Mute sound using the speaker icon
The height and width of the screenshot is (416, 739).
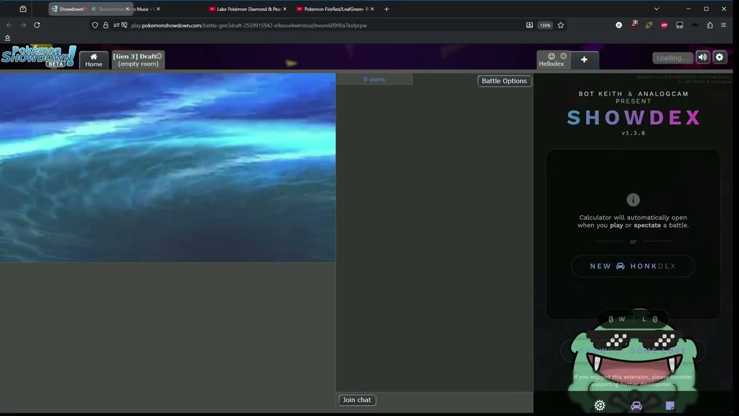702,57
